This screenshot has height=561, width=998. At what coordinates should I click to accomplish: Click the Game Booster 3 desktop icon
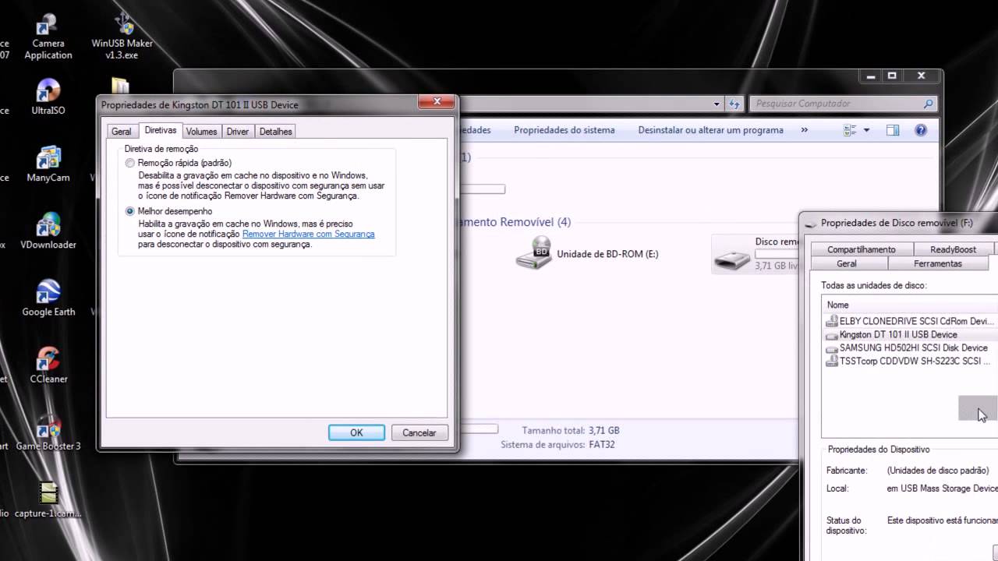(48, 432)
